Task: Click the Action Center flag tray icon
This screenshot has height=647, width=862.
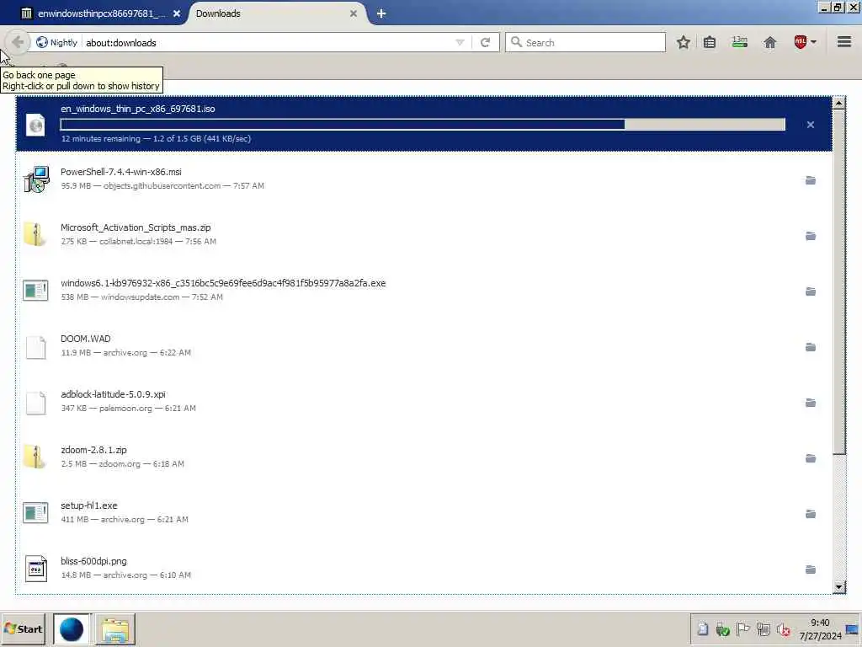Action: click(742, 628)
